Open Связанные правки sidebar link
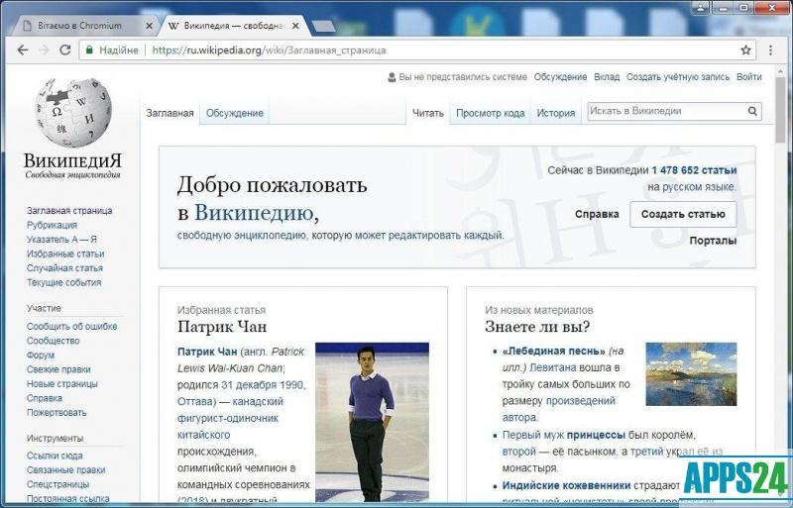 [65, 470]
